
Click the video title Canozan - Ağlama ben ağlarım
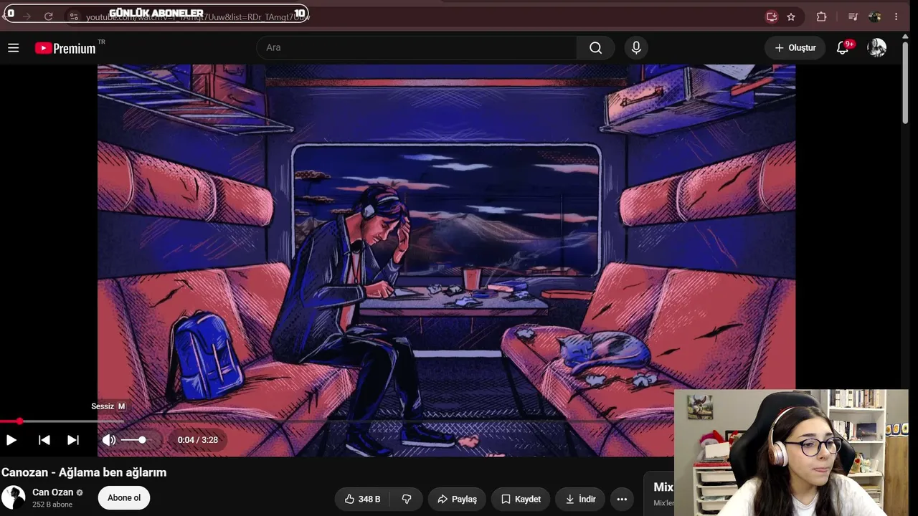84,472
